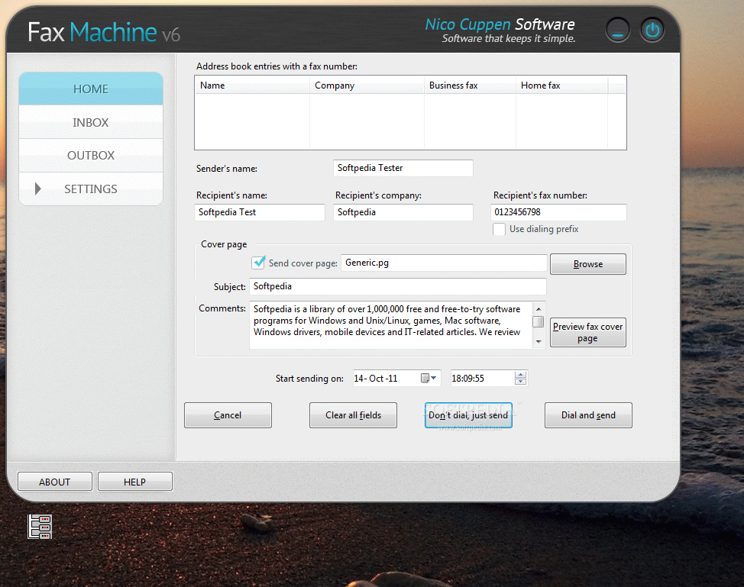Click the minimize icon in the header
Screen dimensions: 744x587
click(x=618, y=30)
